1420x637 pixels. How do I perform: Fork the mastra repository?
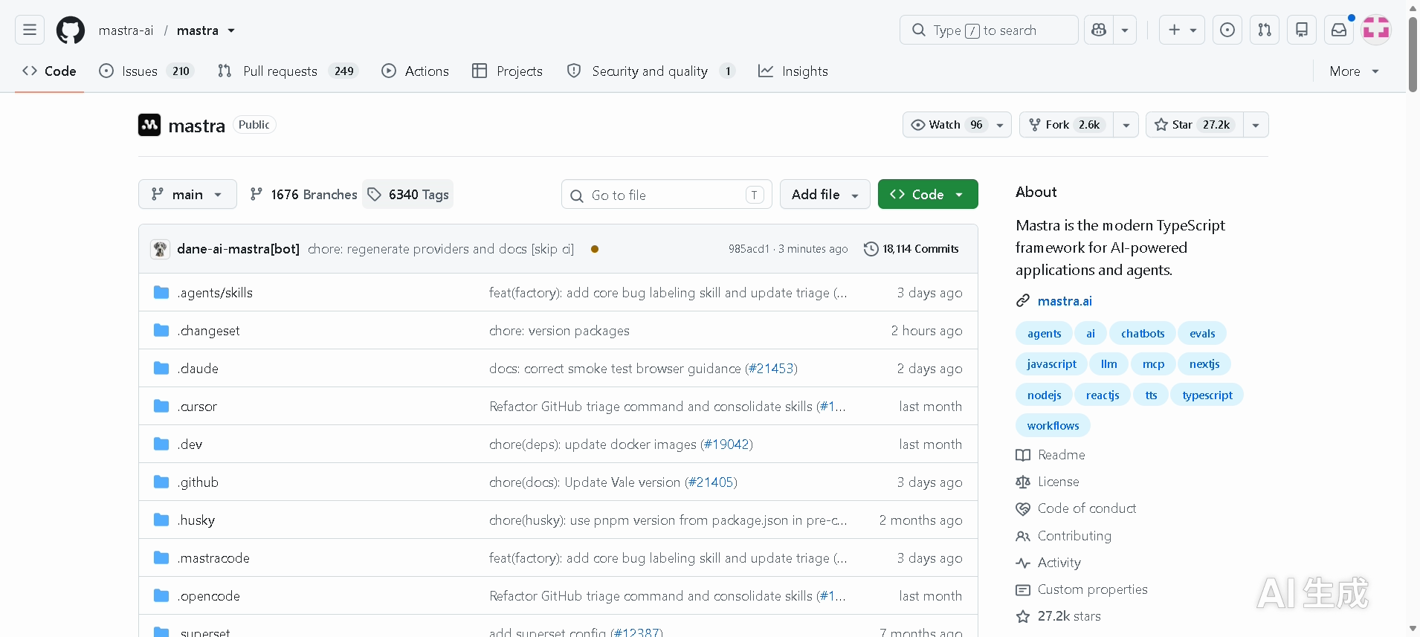pos(1066,125)
